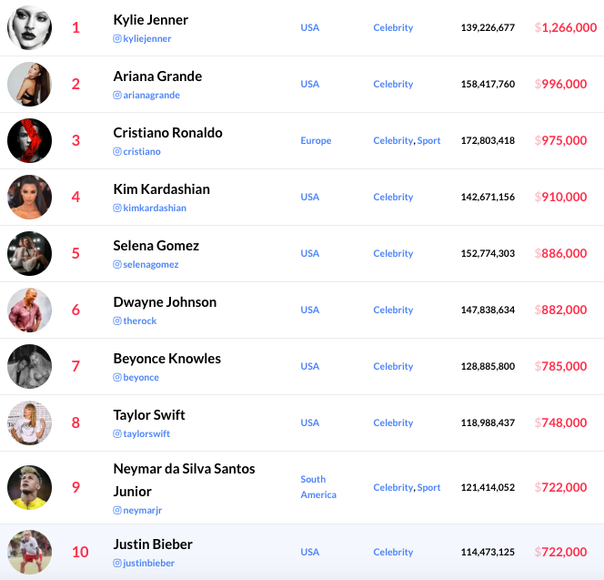This screenshot has height=580, width=604.
Task: Select Justin Bieber's avatar image
Action: [30, 552]
